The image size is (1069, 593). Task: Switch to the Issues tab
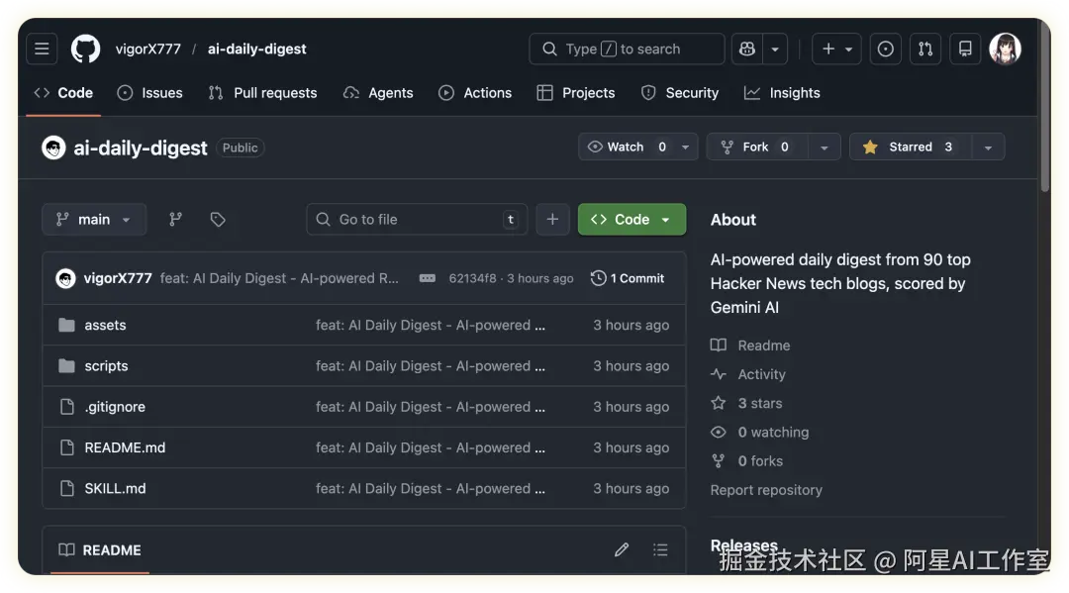(x=150, y=93)
